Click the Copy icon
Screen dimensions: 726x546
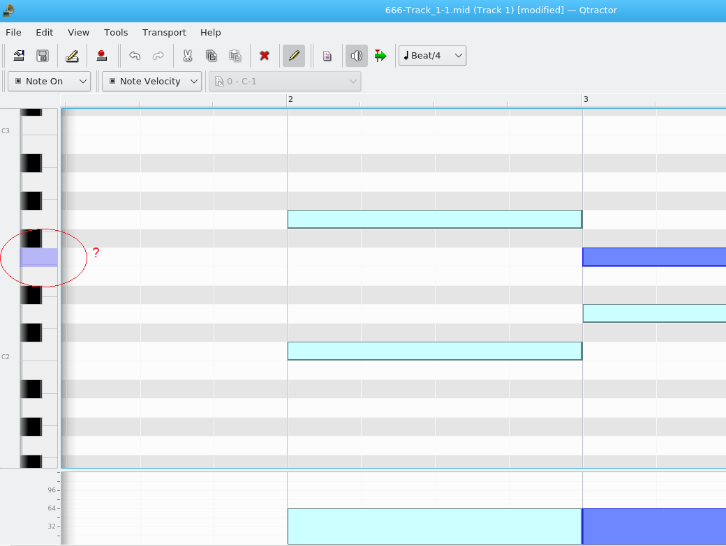[x=212, y=56]
